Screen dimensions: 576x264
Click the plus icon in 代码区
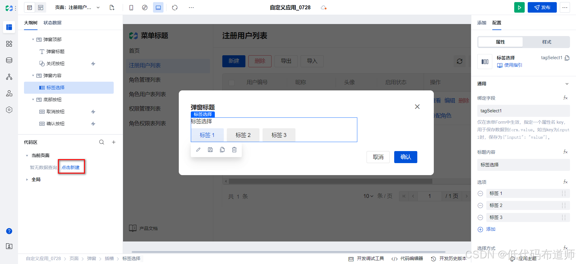tap(114, 142)
